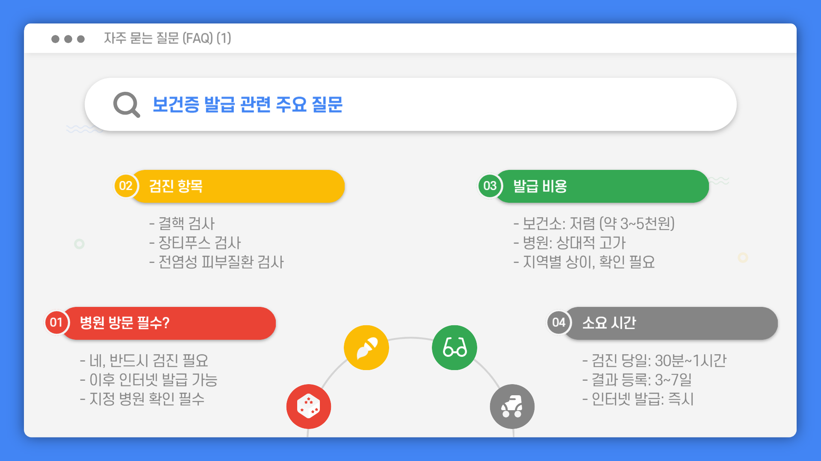Click the first gray window control dot
This screenshot has height=461, width=821.
tap(55, 39)
